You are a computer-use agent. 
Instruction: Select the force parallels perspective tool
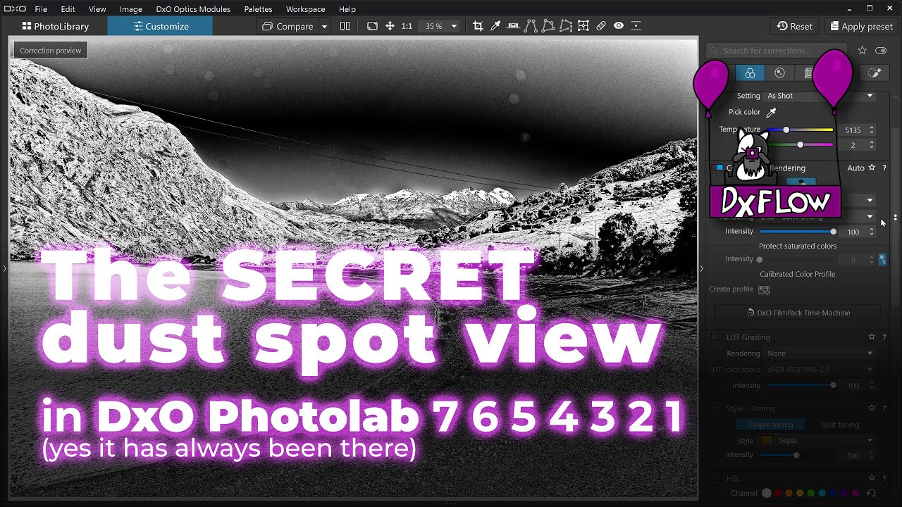531,26
